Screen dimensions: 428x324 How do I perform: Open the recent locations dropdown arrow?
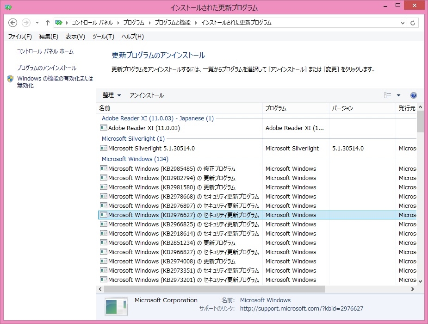(x=37, y=23)
